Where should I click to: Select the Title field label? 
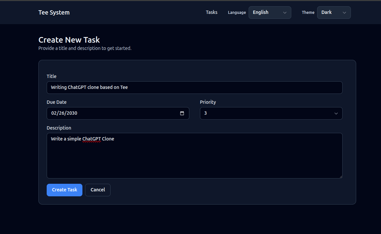coord(52,76)
